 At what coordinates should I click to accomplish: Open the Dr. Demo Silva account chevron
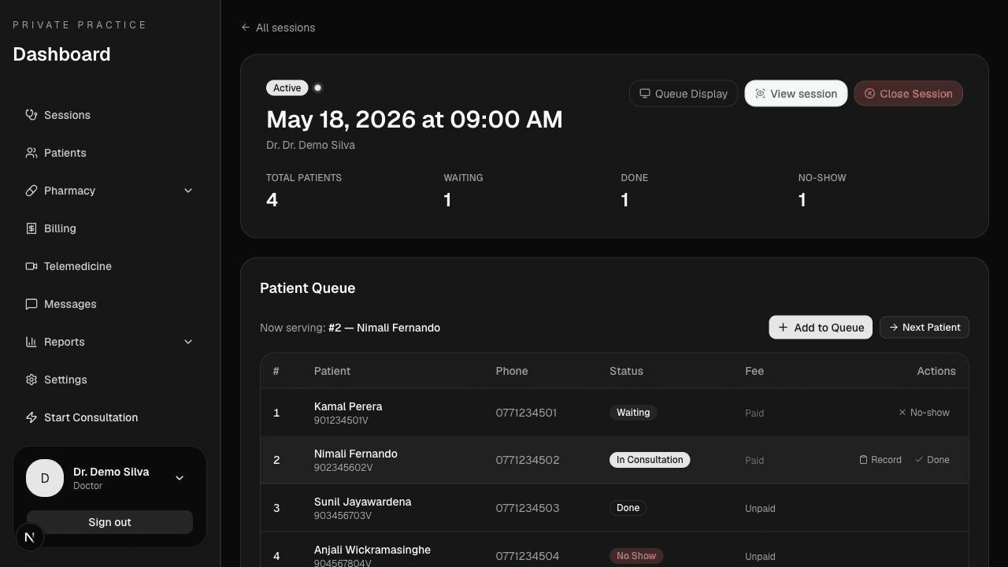[x=180, y=478]
